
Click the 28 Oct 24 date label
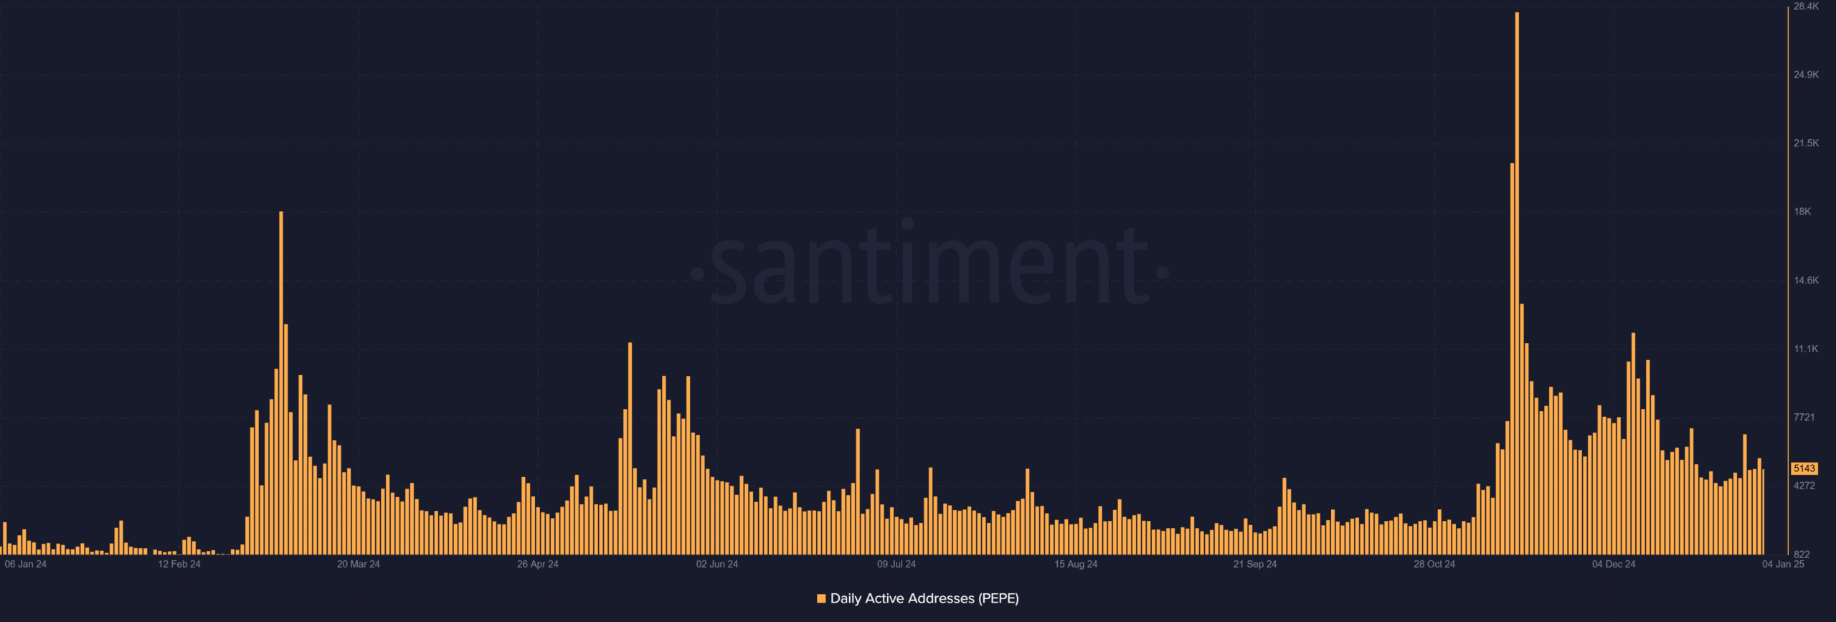point(1434,564)
